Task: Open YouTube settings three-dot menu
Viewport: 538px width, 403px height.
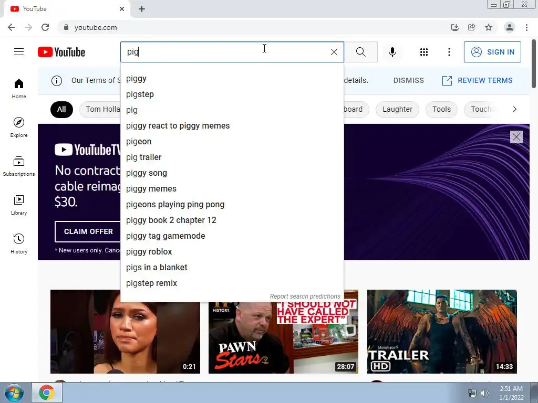Action: point(449,52)
